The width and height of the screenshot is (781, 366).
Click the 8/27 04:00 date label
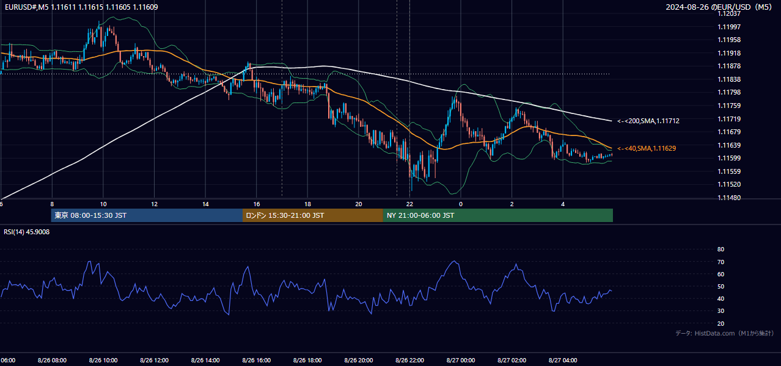tap(563, 361)
